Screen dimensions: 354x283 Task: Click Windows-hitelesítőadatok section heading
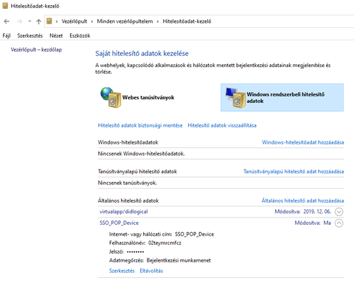pyautogui.click(x=128, y=142)
